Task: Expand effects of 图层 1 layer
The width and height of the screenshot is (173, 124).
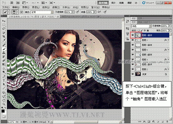Action: (x=168, y=40)
